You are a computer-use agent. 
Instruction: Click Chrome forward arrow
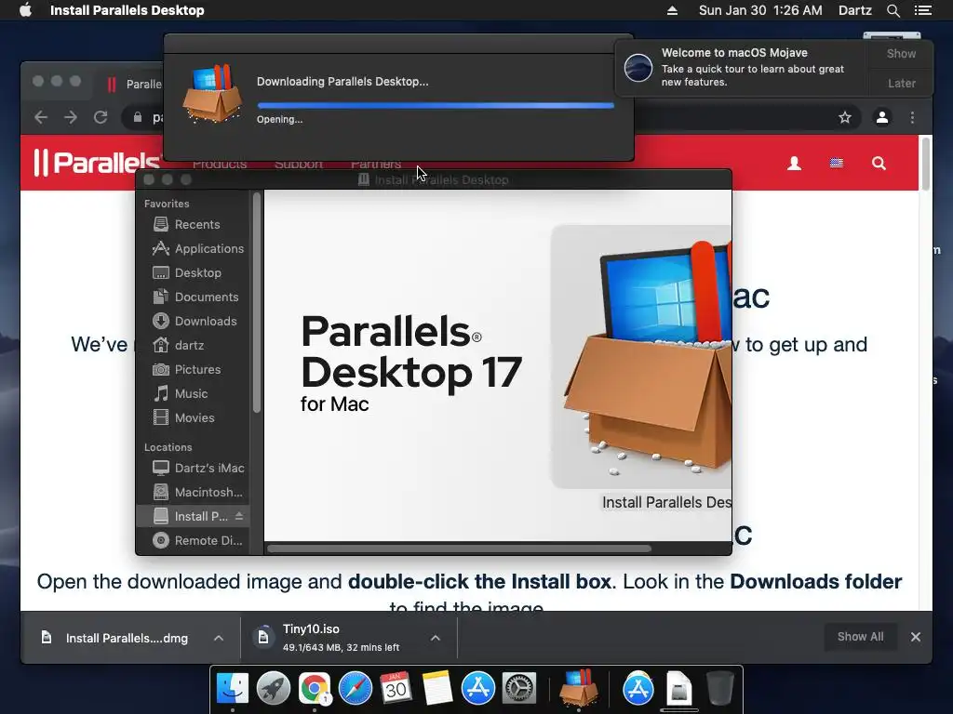point(71,117)
